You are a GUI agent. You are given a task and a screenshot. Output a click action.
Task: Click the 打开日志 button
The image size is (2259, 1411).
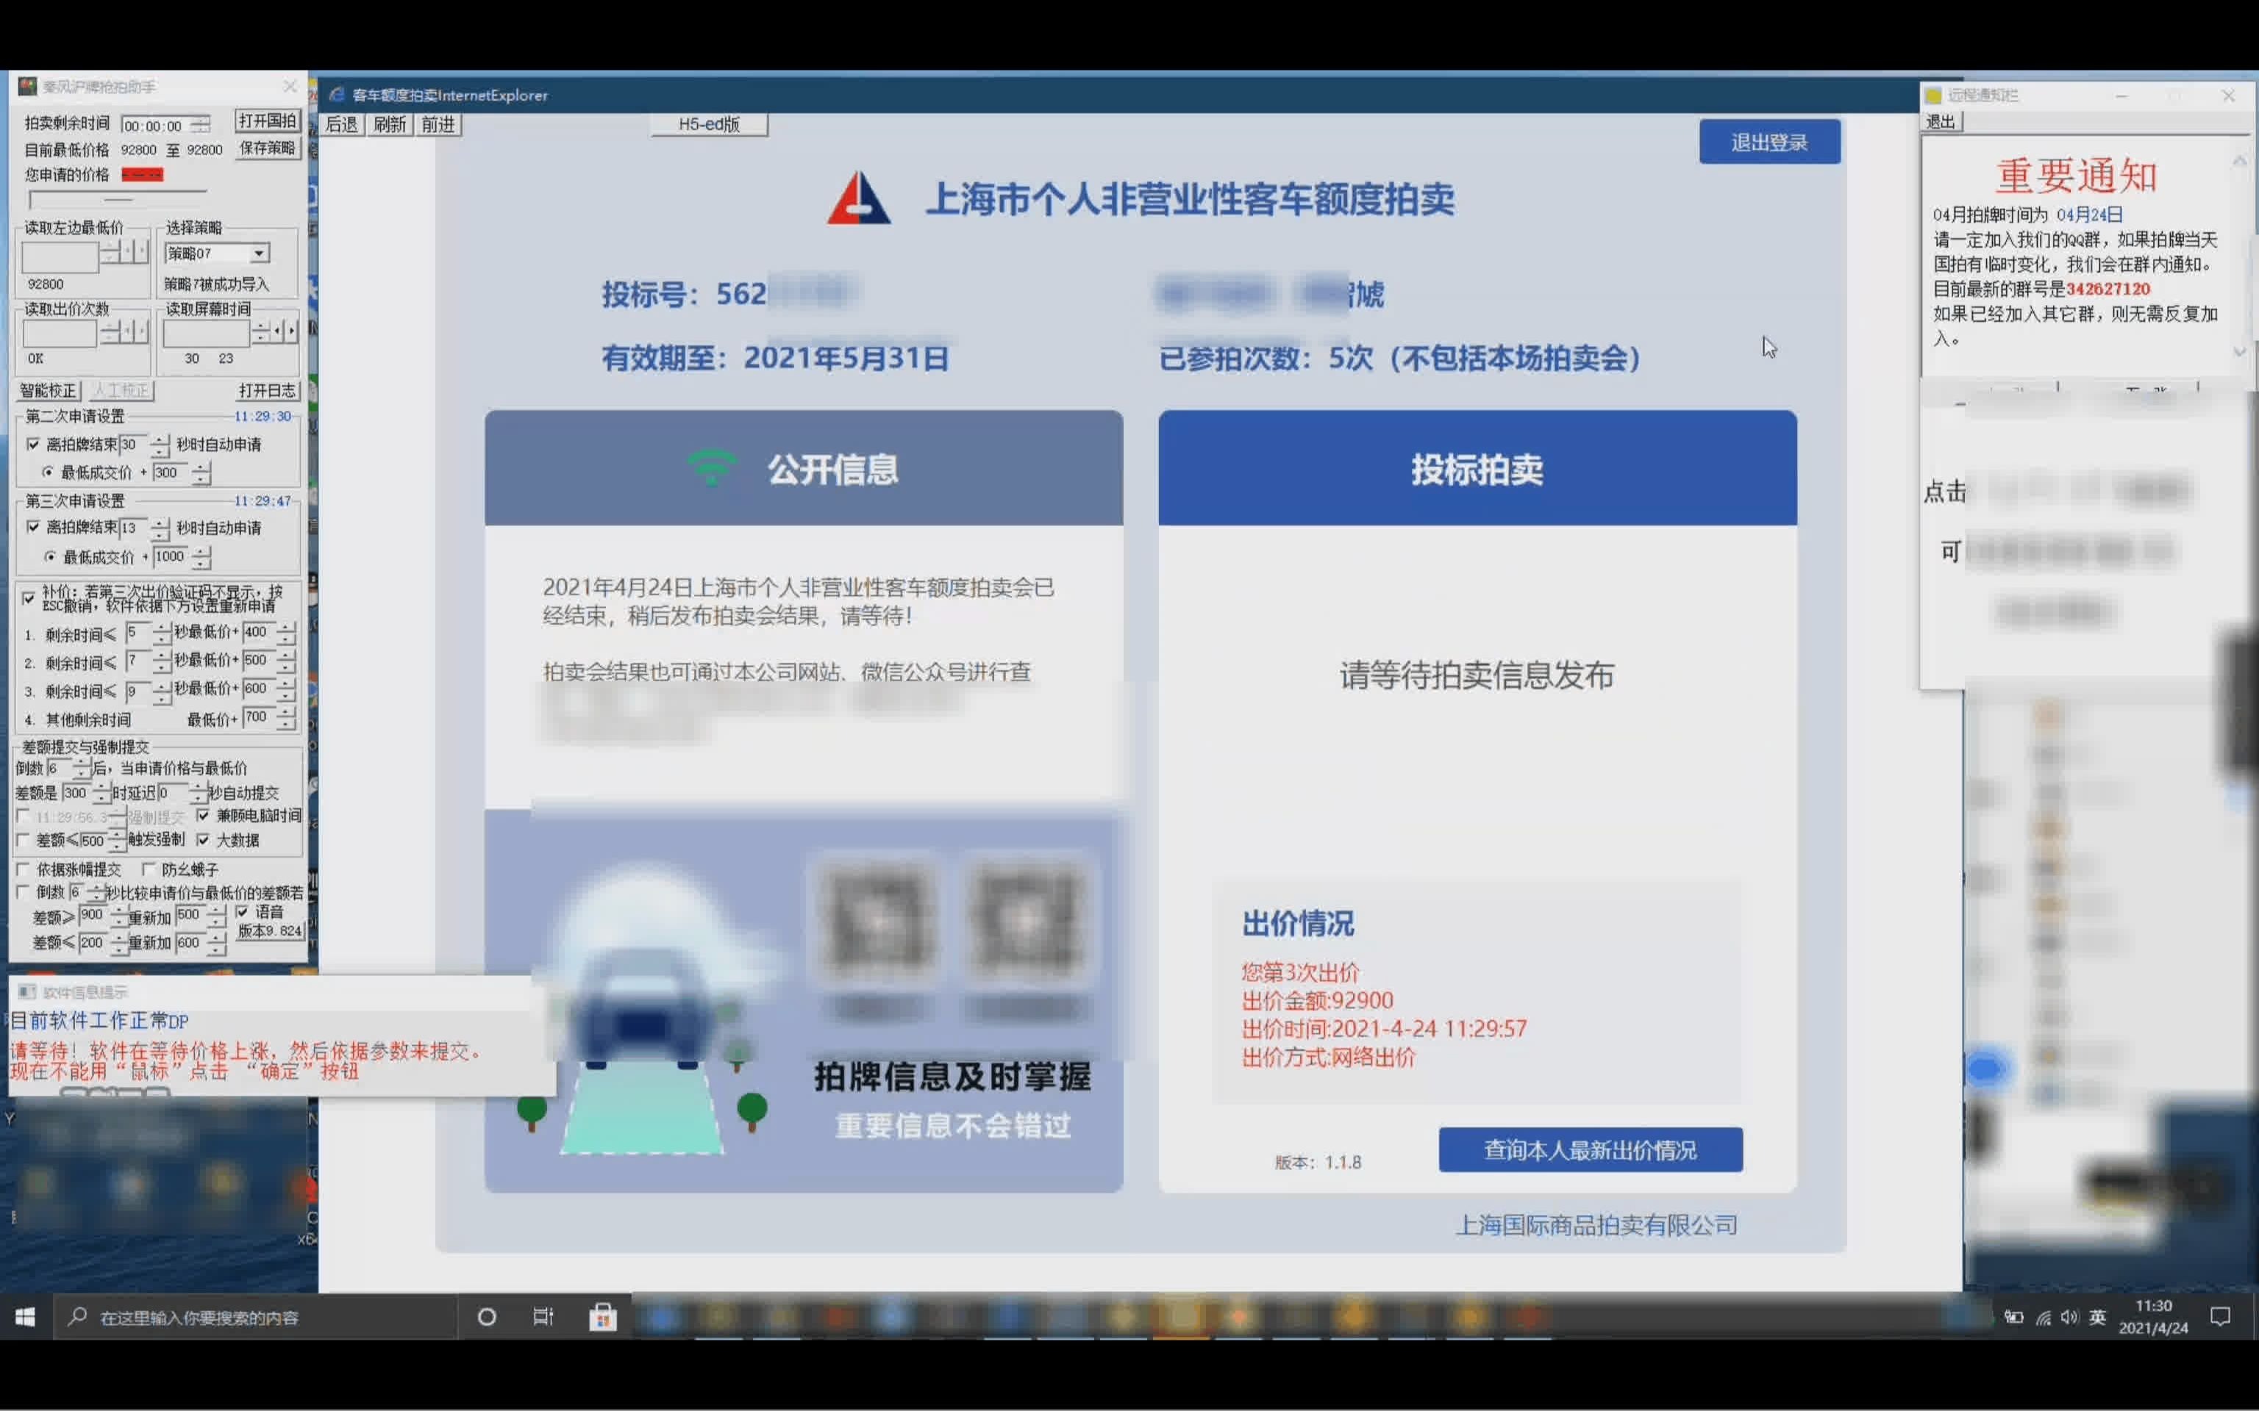[267, 390]
